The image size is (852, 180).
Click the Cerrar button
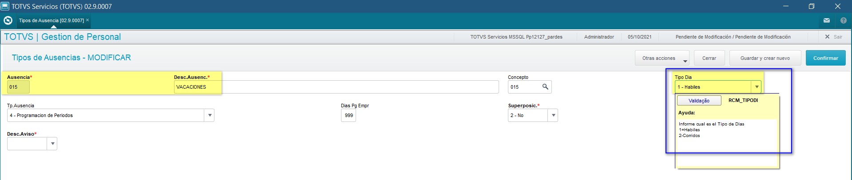[x=709, y=58]
